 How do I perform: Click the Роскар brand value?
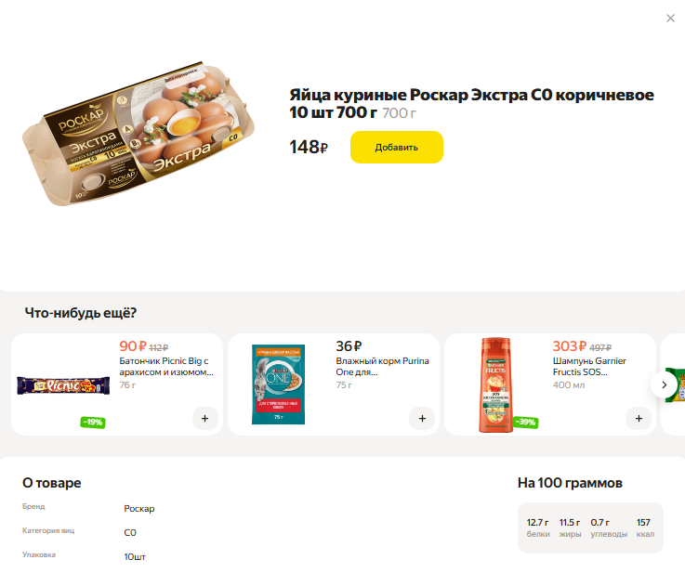139,509
